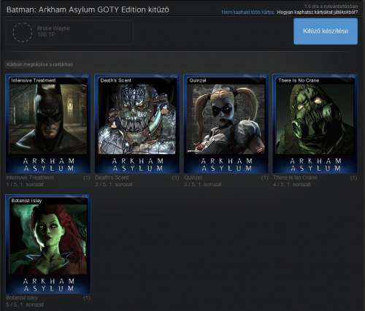Select the Botanist Isley card
Viewport: 365px width, 311px height.
[48, 244]
